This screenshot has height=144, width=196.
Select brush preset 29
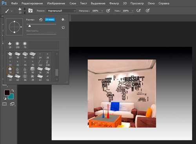pyautogui.click(x=33, y=78)
